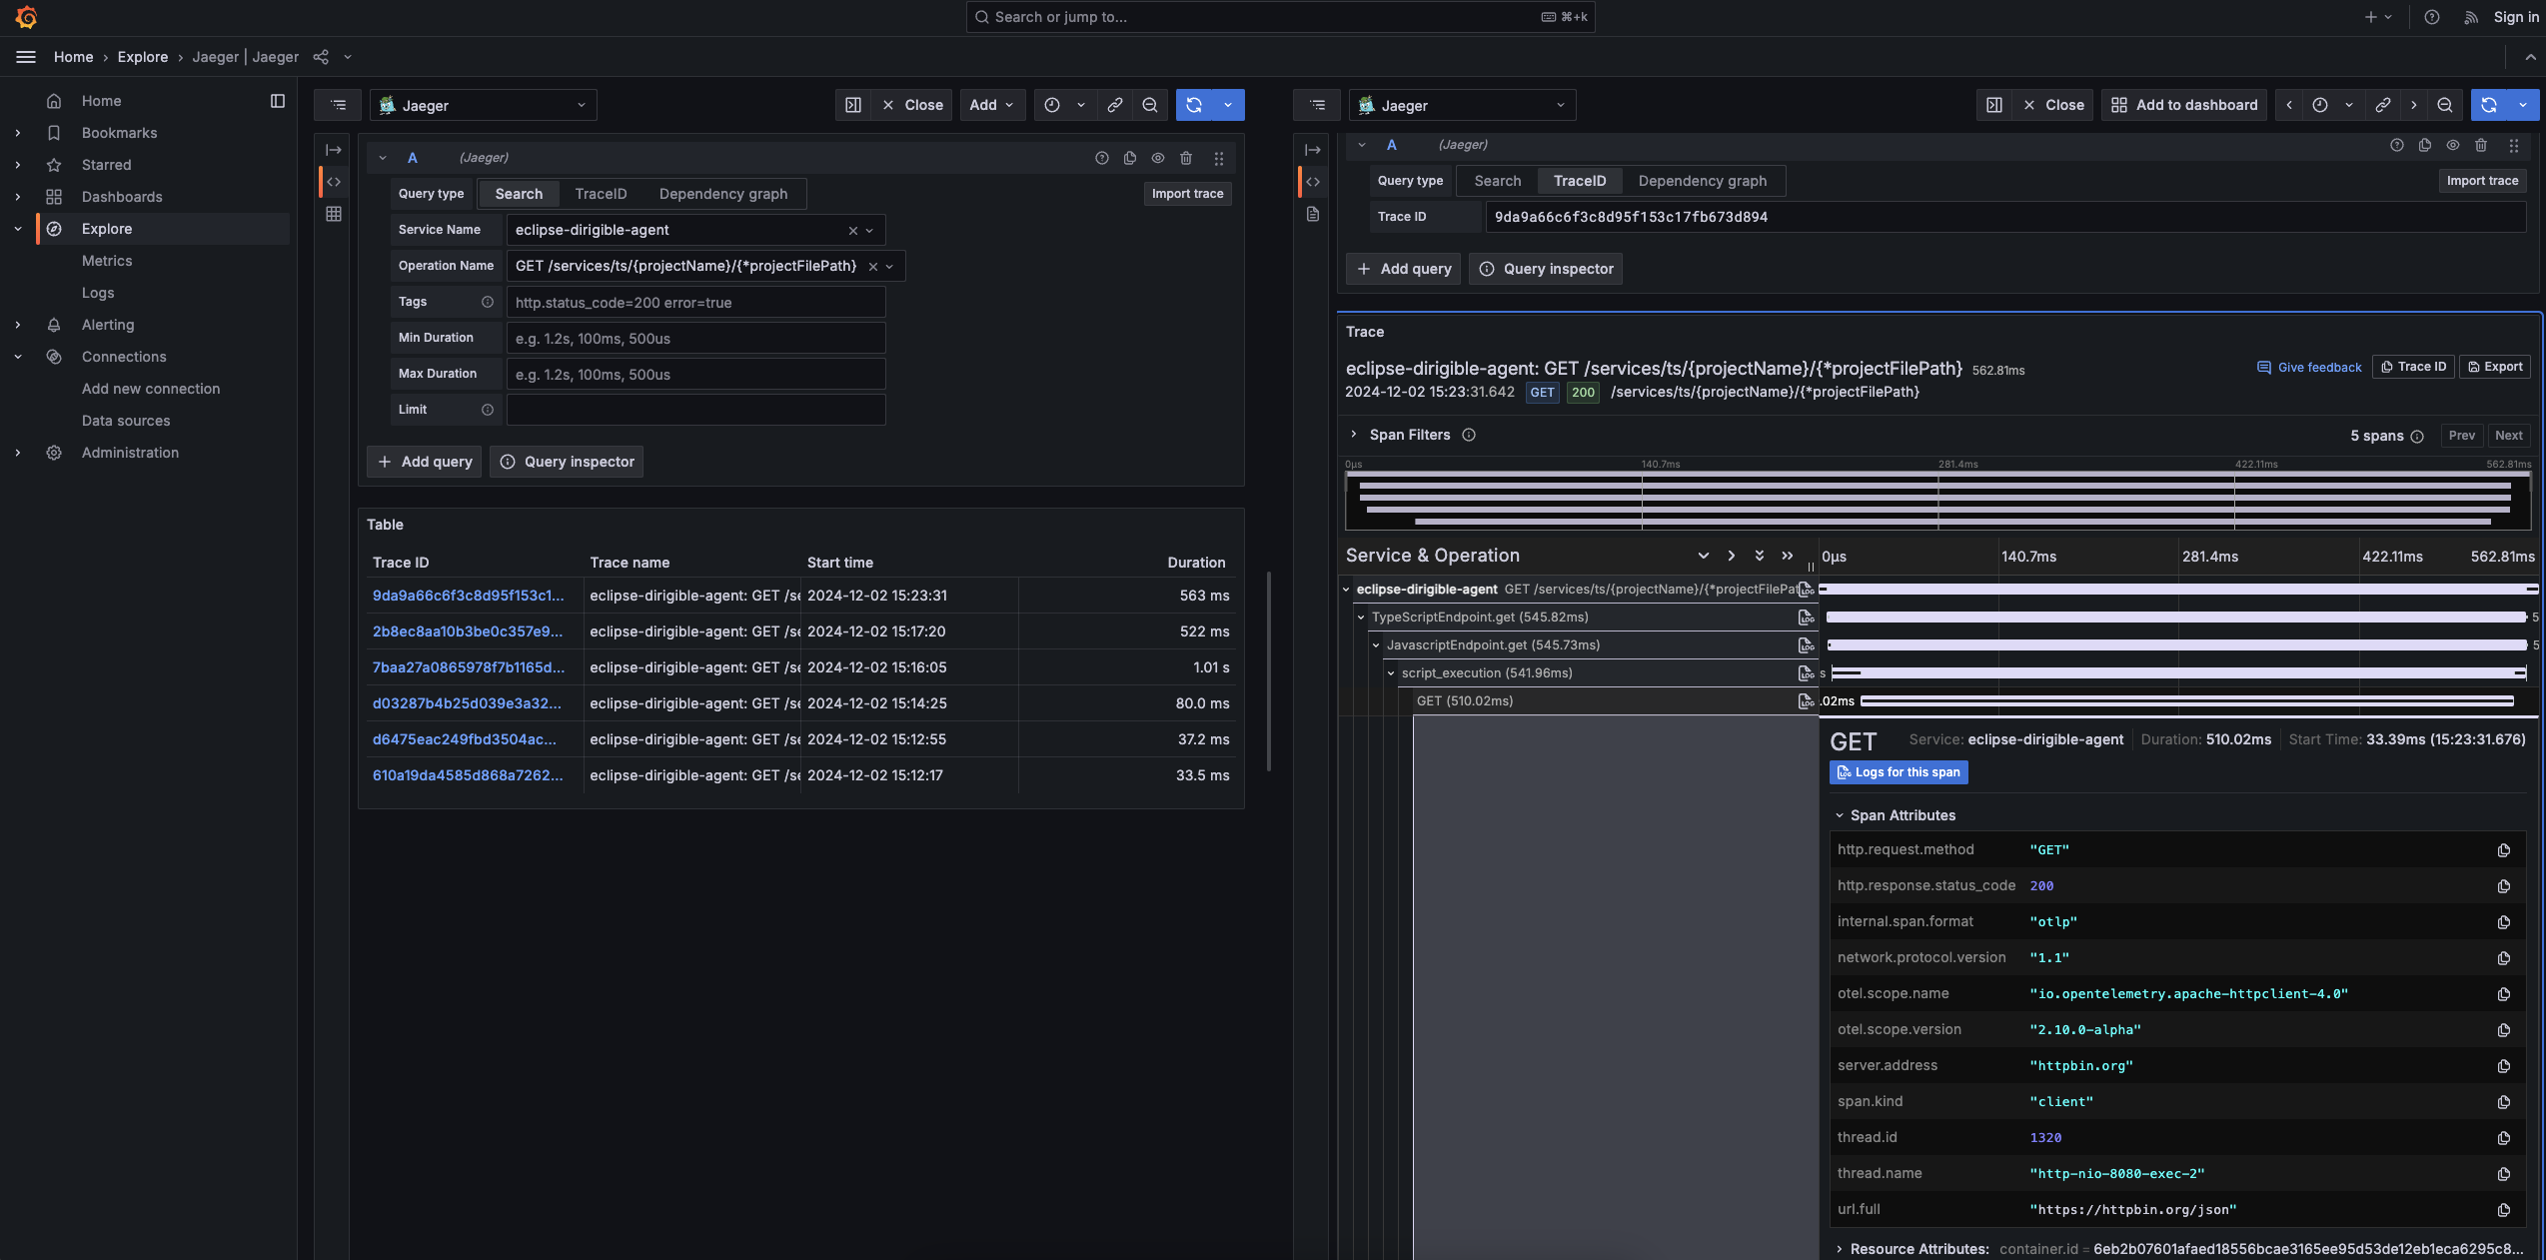Expand the Resource Attributes section
Image resolution: width=2546 pixels, height=1260 pixels.
coord(1840,1249)
